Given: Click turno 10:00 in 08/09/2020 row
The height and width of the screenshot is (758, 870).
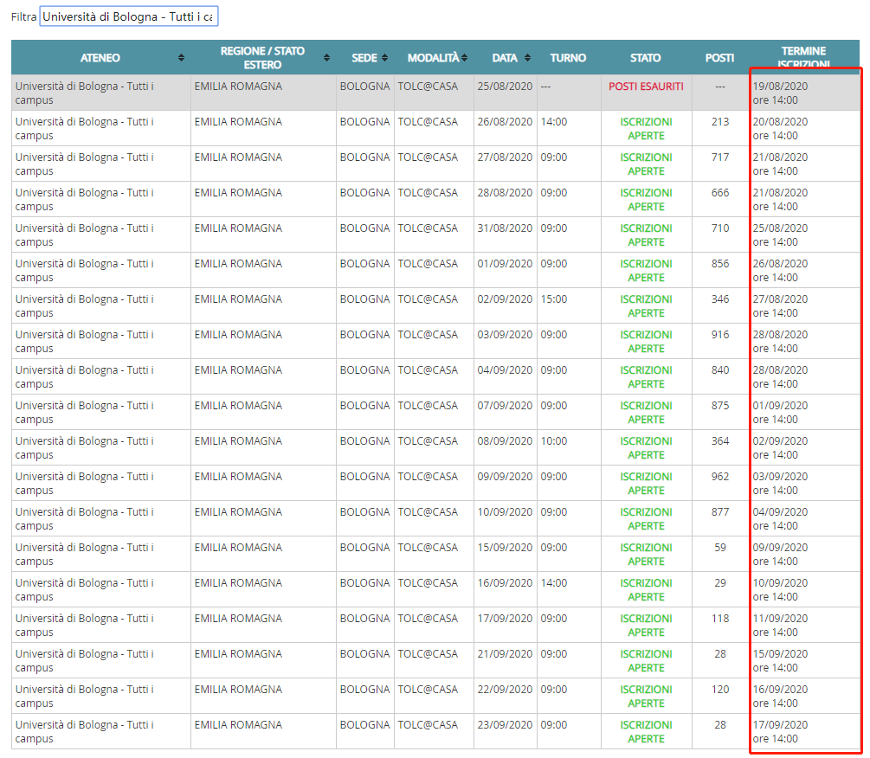Looking at the screenshot, I should (x=554, y=441).
